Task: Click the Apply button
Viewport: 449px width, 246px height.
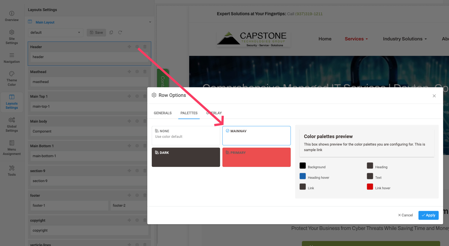Action: pos(428,215)
